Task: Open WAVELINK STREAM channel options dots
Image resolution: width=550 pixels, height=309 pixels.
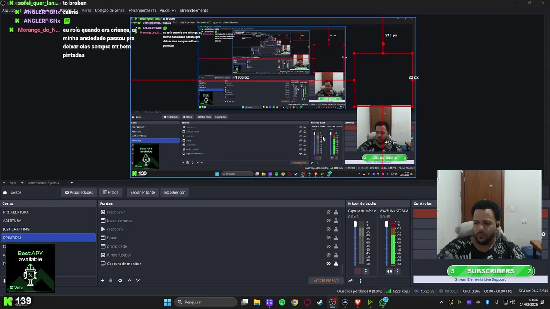Action: [397, 271]
